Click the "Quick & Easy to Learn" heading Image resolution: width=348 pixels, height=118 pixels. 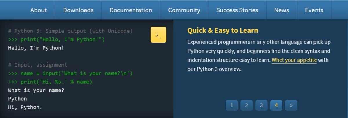[x=223, y=30]
